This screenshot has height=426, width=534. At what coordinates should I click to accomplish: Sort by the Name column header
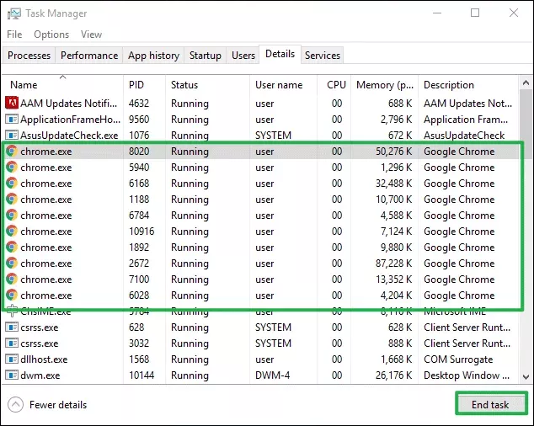(62, 84)
